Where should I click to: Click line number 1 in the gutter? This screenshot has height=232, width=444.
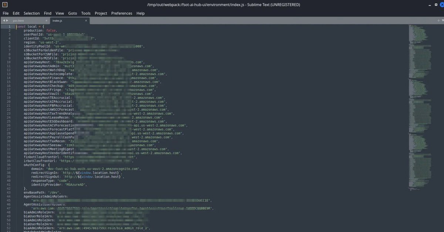pos(9,27)
